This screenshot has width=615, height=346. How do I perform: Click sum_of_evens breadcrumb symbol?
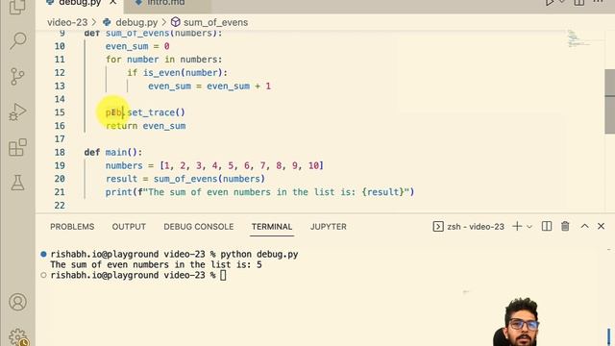(x=215, y=22)
